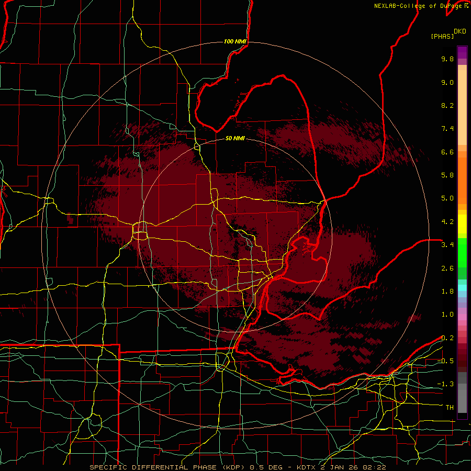Click the -0.5 scale value
The image size is (471, 471).
pyautogui.click(x=445, y=361)
